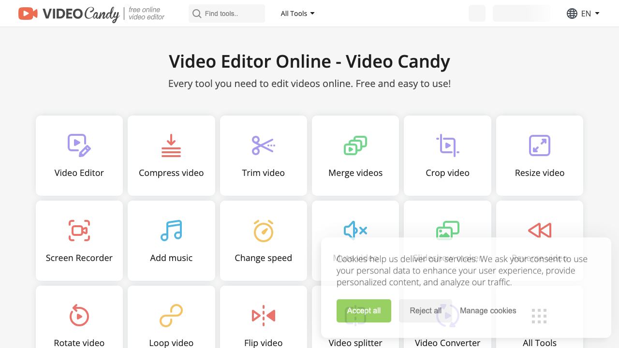Click the Crop video label

[x=447, y=173]
